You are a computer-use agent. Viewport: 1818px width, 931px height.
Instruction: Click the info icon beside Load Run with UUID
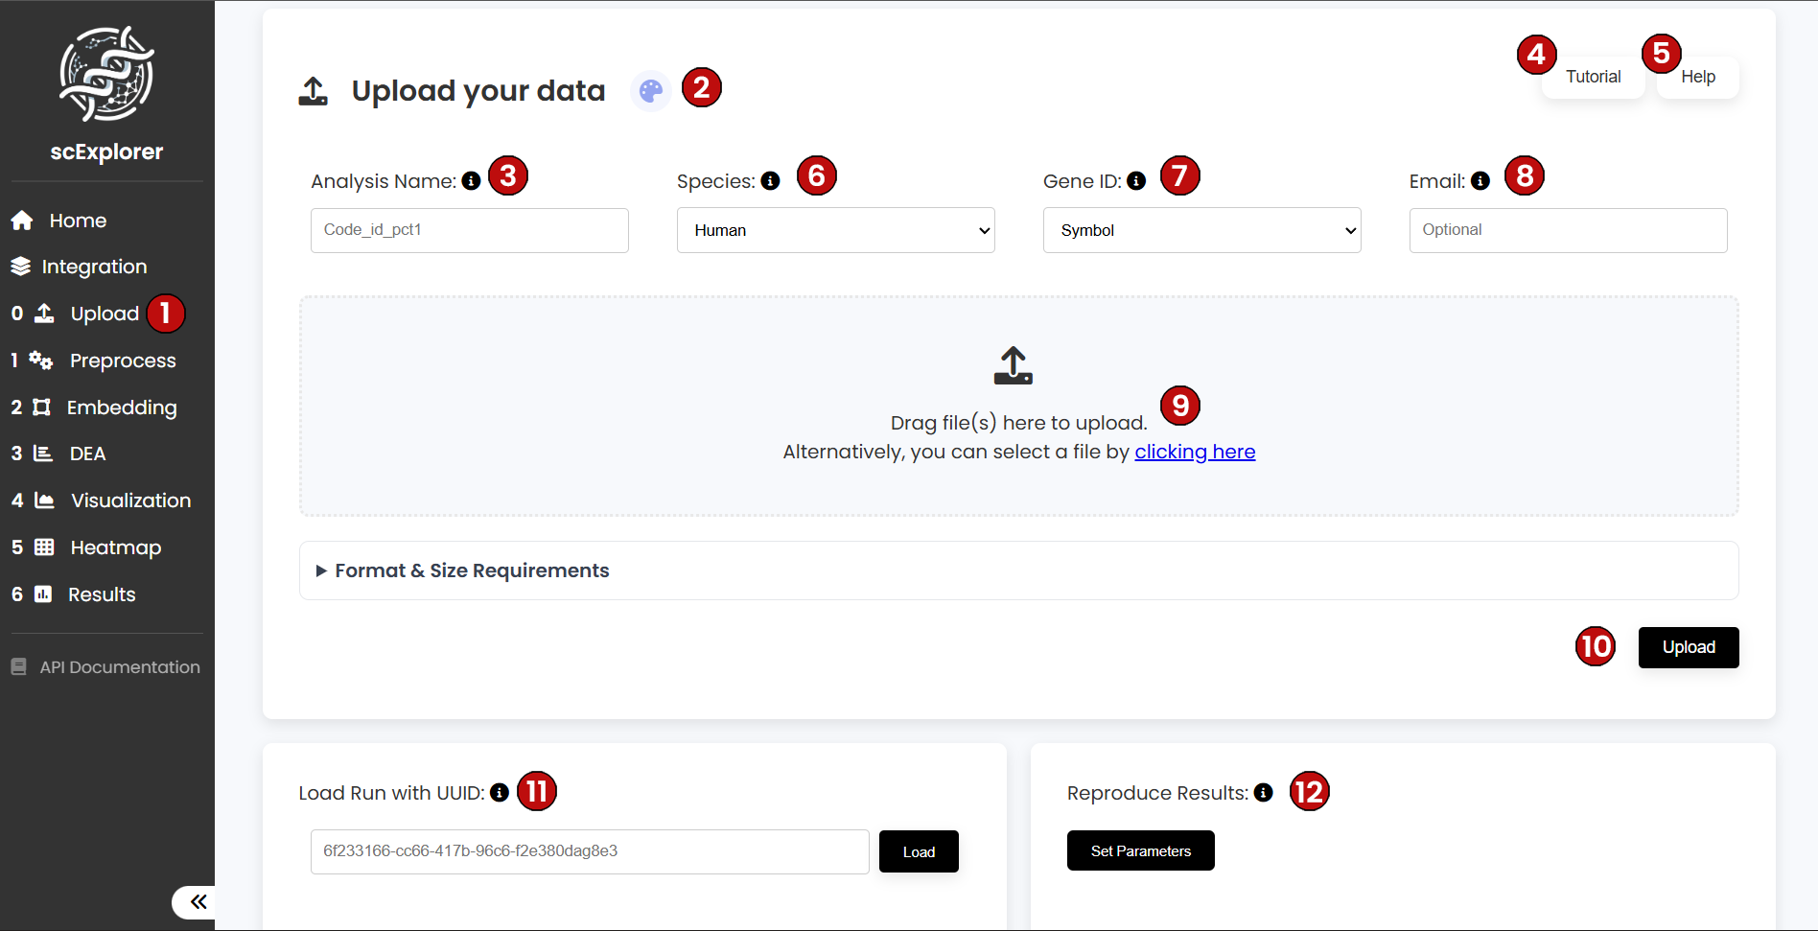pyautogui.click(x=500, y=792)
